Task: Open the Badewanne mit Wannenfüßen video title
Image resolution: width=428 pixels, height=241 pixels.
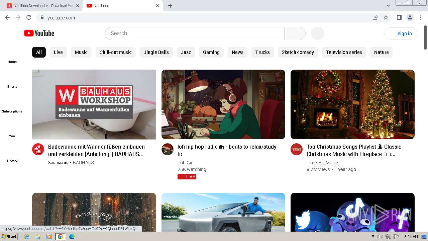Action: tap(96, 150)
